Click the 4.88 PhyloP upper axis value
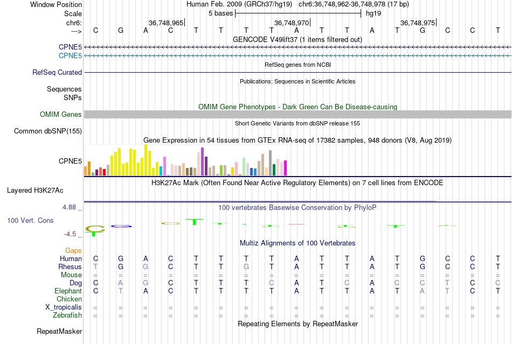Viewport: 512px width, 344px height. click(69, 207)
